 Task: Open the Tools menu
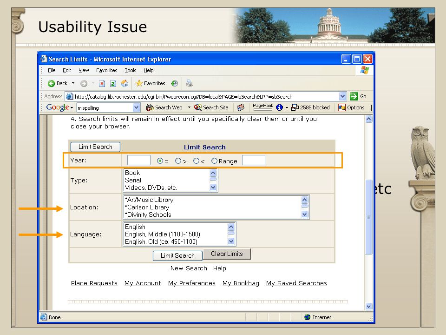131,70
